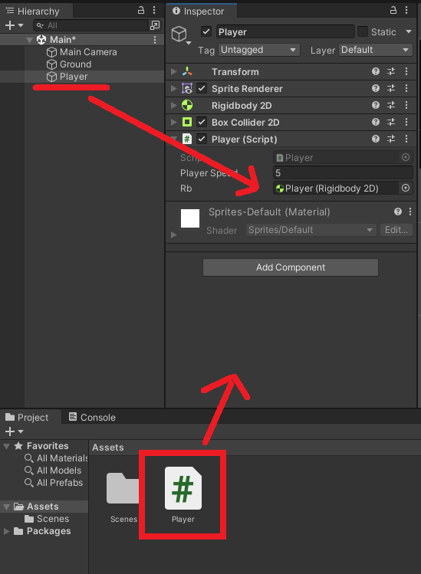The width and height of the screenshot is (421, 574).
Task: Enable the Static checkbox
Action: pyautogui.click(x=363, y=31)
